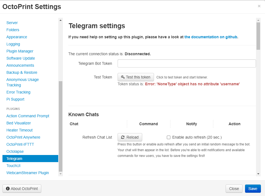Screen dimensions: 265x196
Task: Click the Action column header
Action: click(234, 124)
